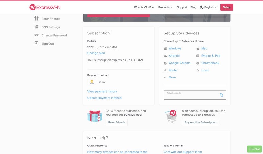This screenshot has width=263, height=154.
Task: Go to Refer Friends in sidebar
Action: tap(51, 19)
